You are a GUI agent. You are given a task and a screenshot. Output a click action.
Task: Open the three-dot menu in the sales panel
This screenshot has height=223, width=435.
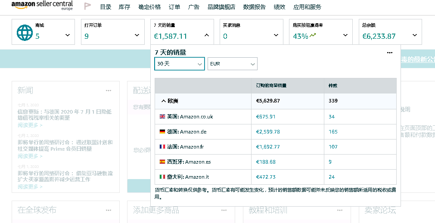(x=390, y=53)
